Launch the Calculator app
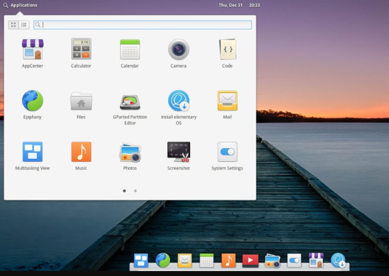This screenshot has height=276, width=389. pyautogui.click(x=81, y=49)
